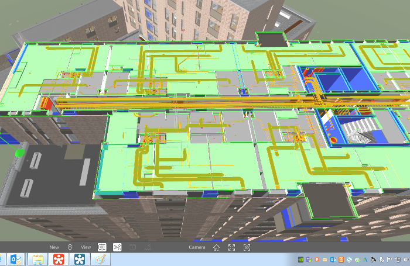Click the NVIDIA tray icon
The width and height of the screenshot is (410, 266).
(x=300, y=260)
